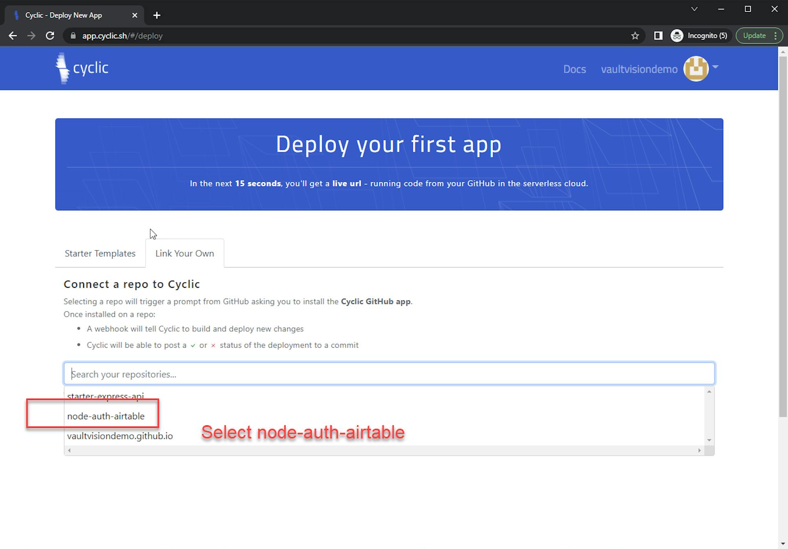Reload the page with the refresh icon

(50, 36)
